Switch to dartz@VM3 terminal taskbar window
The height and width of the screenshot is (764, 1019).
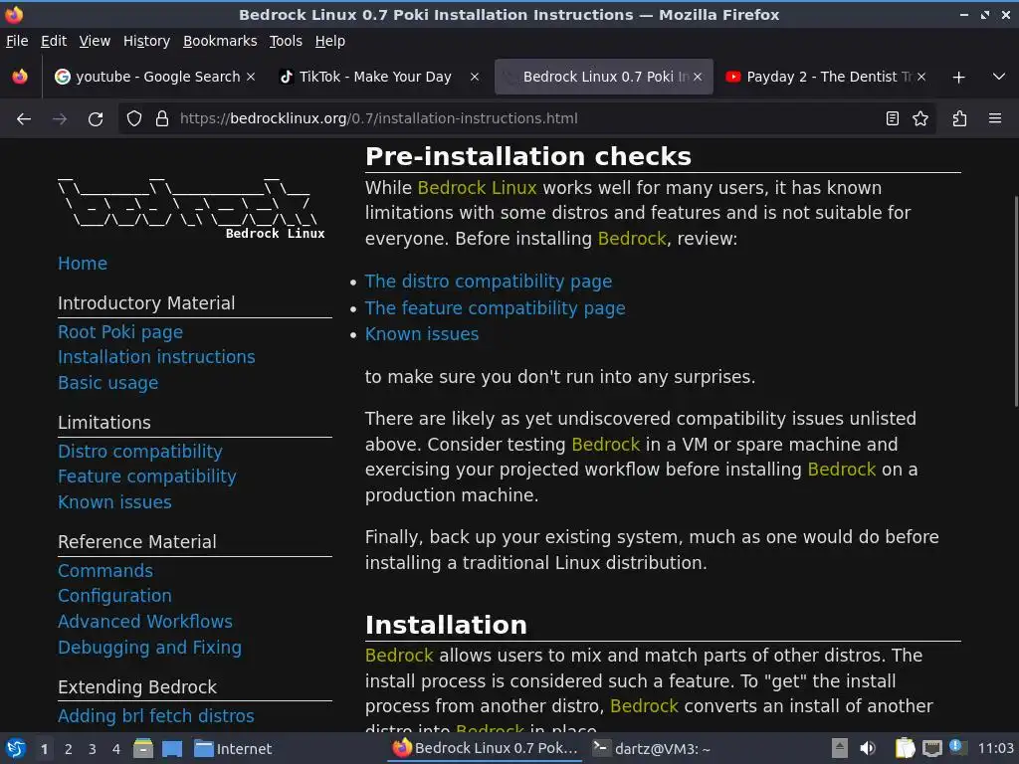(653, 748)
